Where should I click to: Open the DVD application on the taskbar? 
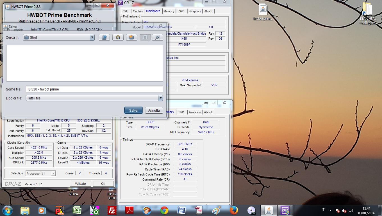pyautogui.click(x=251, y=210)
